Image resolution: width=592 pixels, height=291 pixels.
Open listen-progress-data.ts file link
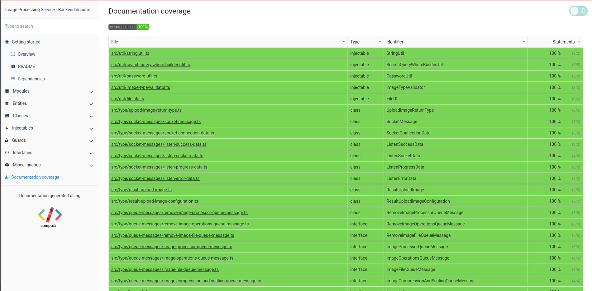(159, 167)
